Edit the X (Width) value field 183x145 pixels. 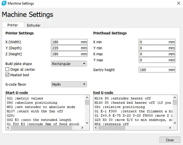pos(69,42)
